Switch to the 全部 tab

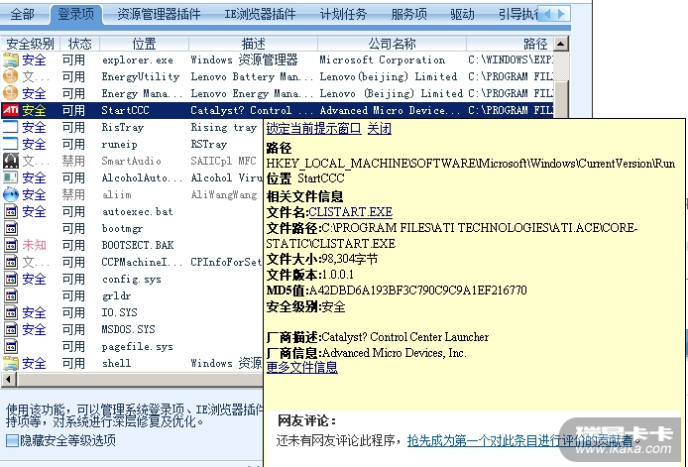pos(23,14)
